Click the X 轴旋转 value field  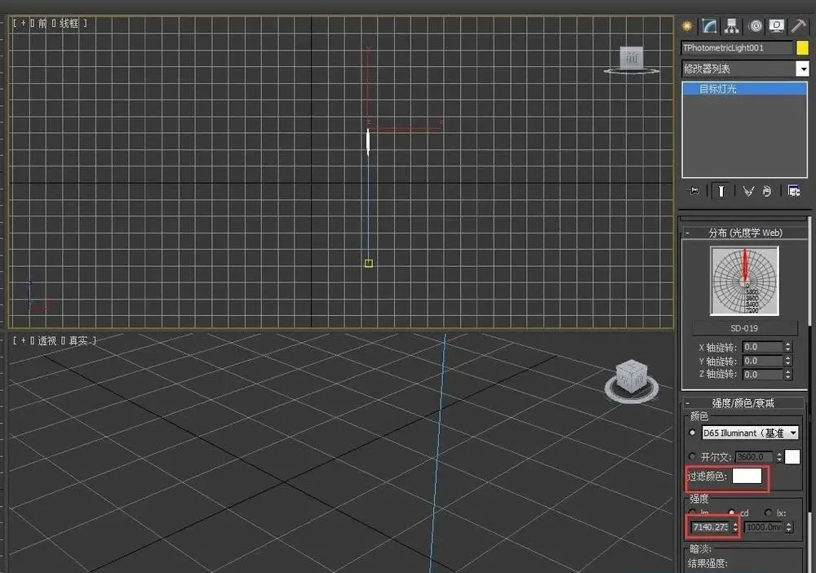click(x=762, y=347)
